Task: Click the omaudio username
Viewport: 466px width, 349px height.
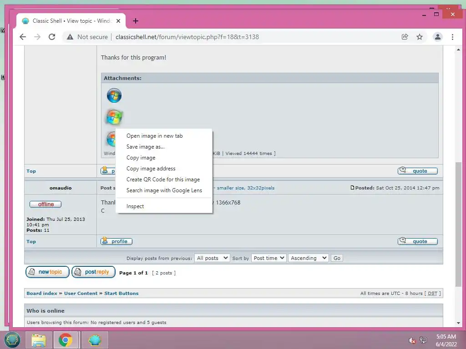Action: [x=61, y=188]
